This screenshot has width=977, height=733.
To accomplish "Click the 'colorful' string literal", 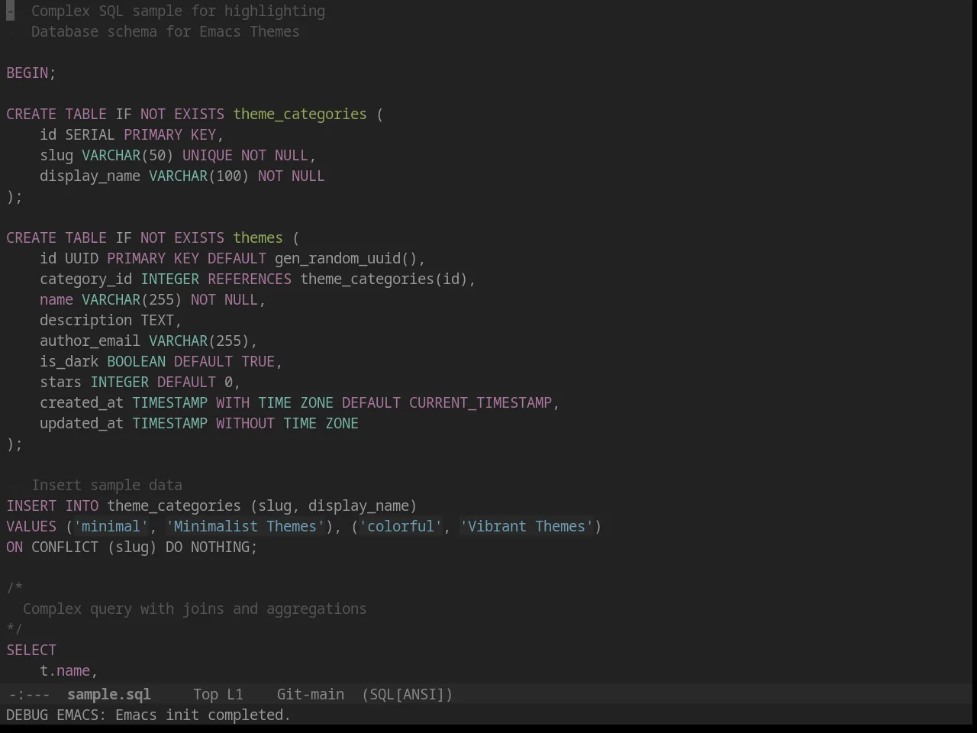I will [401, 527].
